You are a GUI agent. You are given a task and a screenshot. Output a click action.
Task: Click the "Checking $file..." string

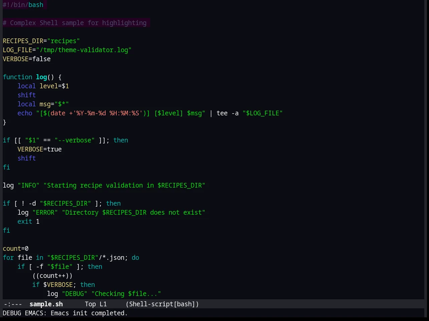pos(126,294)
